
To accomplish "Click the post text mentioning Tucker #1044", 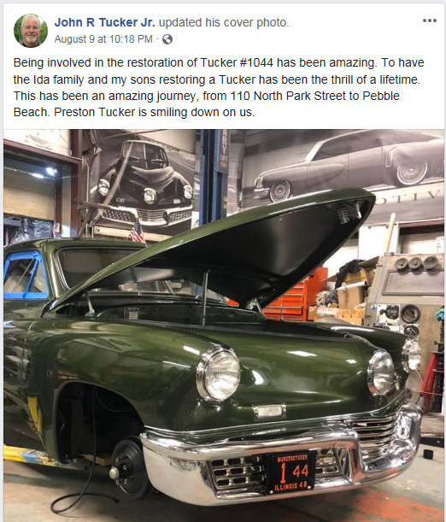I will click(x=219, y=87).
